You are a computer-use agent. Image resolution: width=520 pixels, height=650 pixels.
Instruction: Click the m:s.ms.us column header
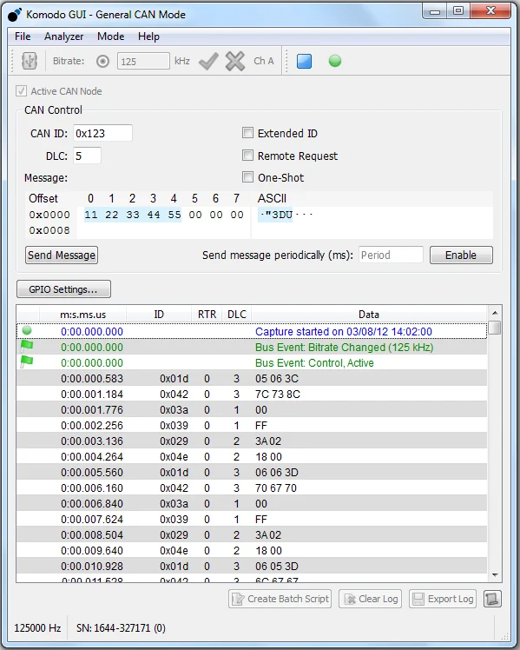(x=82, y=315)
